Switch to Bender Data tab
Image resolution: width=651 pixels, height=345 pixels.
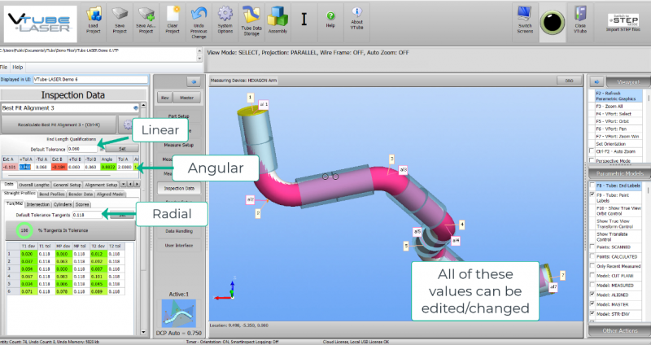pos(80,194)
